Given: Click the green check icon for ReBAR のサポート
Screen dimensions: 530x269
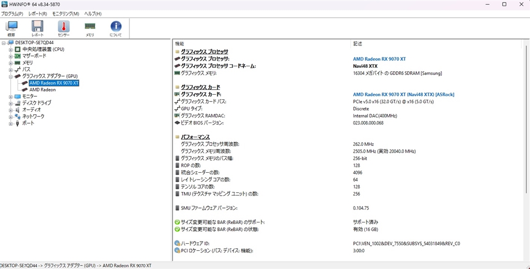Looking at the screenshot, I should click(177, 222).
